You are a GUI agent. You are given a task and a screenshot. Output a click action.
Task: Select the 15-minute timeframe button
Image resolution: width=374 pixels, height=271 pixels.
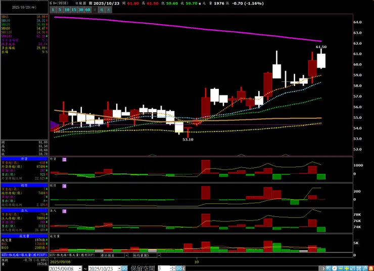pos(74,10)
